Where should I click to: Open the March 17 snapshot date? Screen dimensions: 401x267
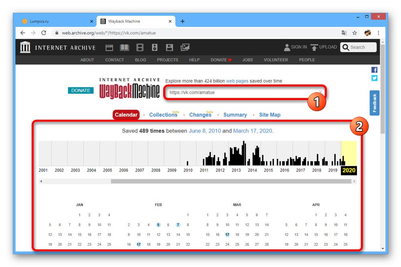point(227,235)
